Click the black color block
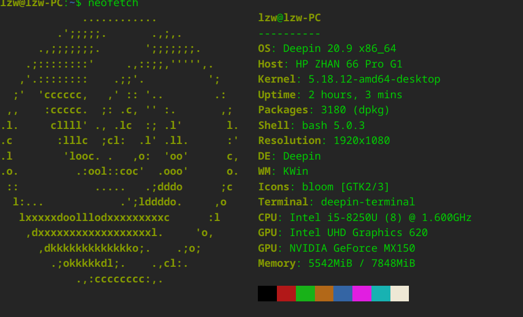523x317 pixels. click(267, 294)
